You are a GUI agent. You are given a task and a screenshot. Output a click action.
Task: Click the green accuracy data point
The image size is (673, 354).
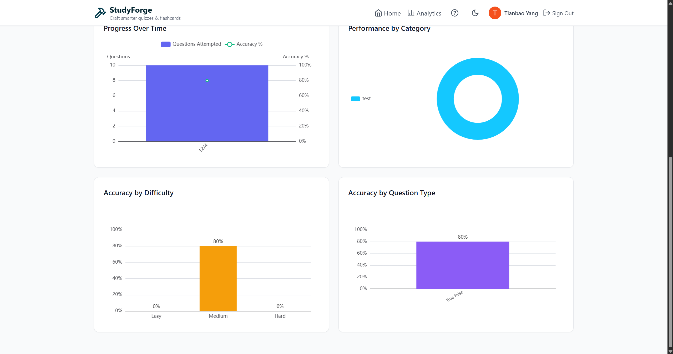point(207,80)
